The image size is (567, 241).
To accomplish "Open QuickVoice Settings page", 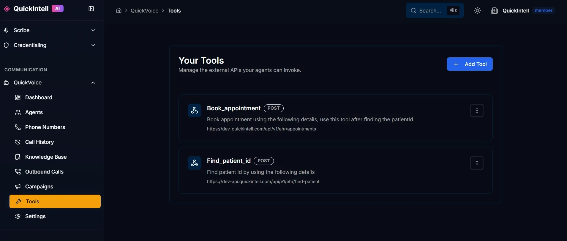I will tap(55, 216).
